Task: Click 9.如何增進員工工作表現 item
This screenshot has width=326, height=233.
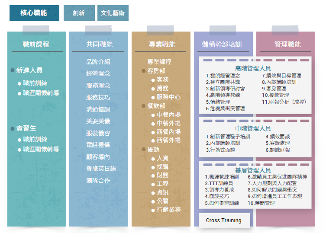Action: (275, 196)
